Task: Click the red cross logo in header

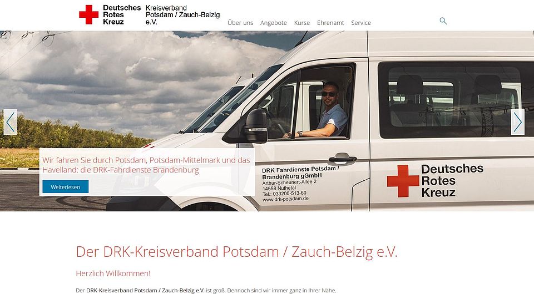Action: point(88,14)
